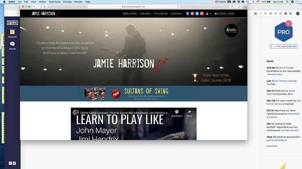The height and width of the screenshot is (169, 302).
Task: Click the X → PRO CONVERSIONS button
Action: click(x=284, y=46)
